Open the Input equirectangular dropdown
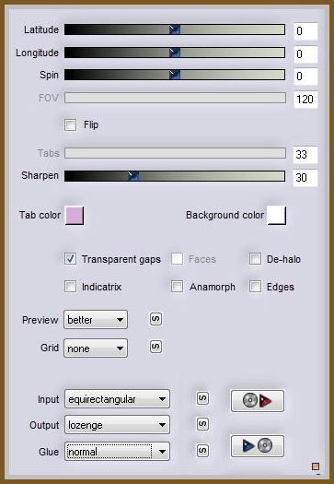 [x=117, y=399]
